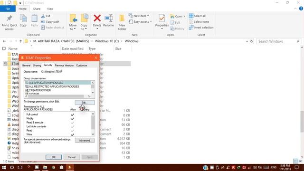Select ALL RESTRICTED APPLICATION PACKAGES entry

click(54, 86)
